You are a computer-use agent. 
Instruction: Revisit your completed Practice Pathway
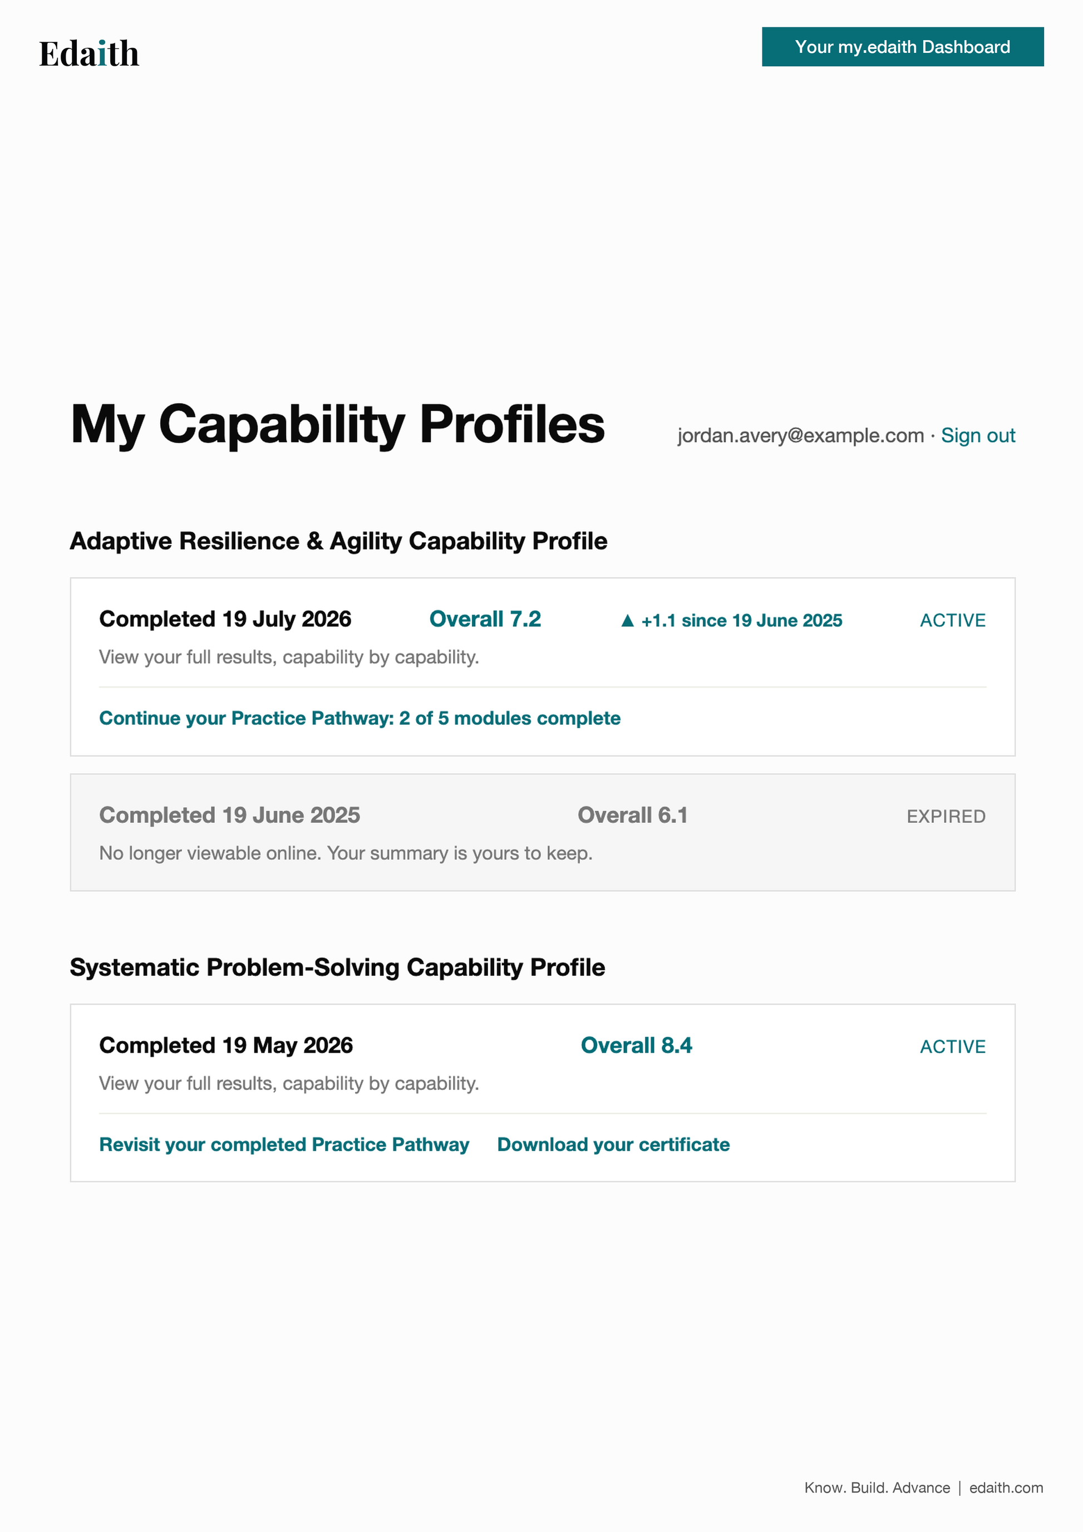coord(284,1145)
